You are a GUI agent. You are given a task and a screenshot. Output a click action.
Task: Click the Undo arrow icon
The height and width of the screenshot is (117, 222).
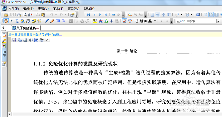[52, 15]
